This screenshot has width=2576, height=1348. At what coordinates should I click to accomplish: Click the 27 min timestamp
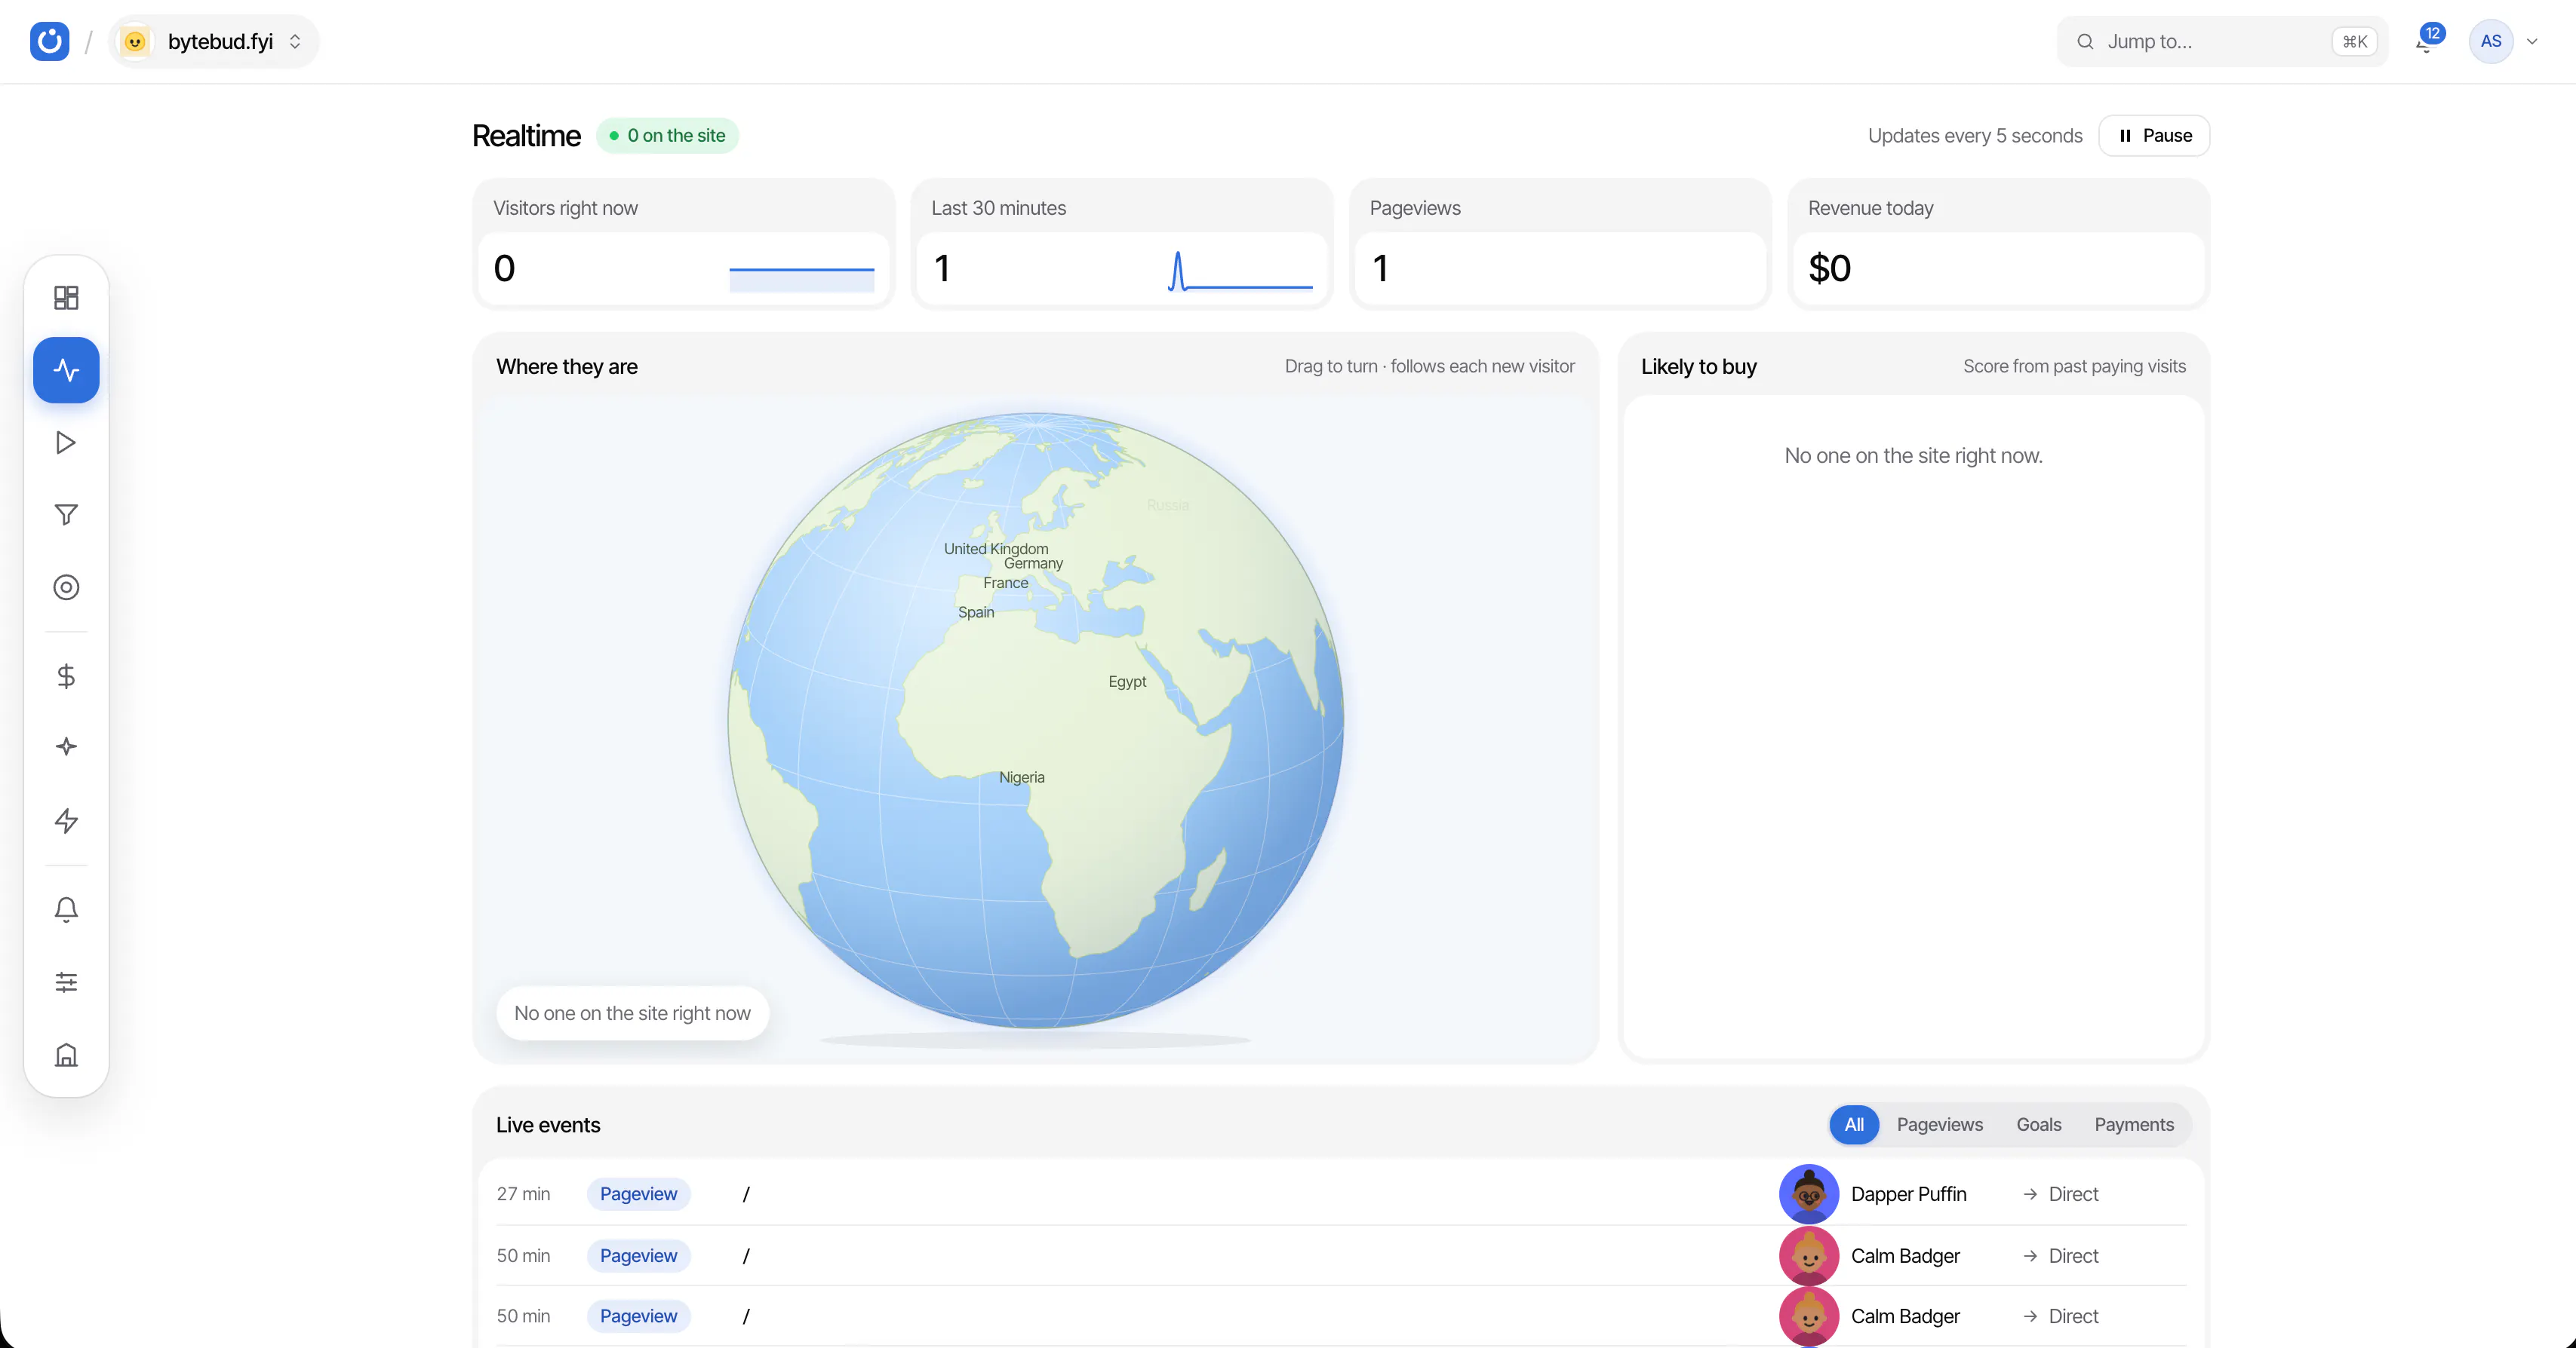(523, 1194)
